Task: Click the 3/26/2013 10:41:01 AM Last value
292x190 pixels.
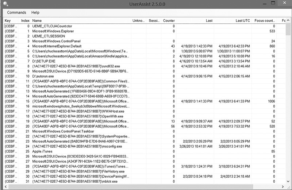Action: (x=196, y=147)
